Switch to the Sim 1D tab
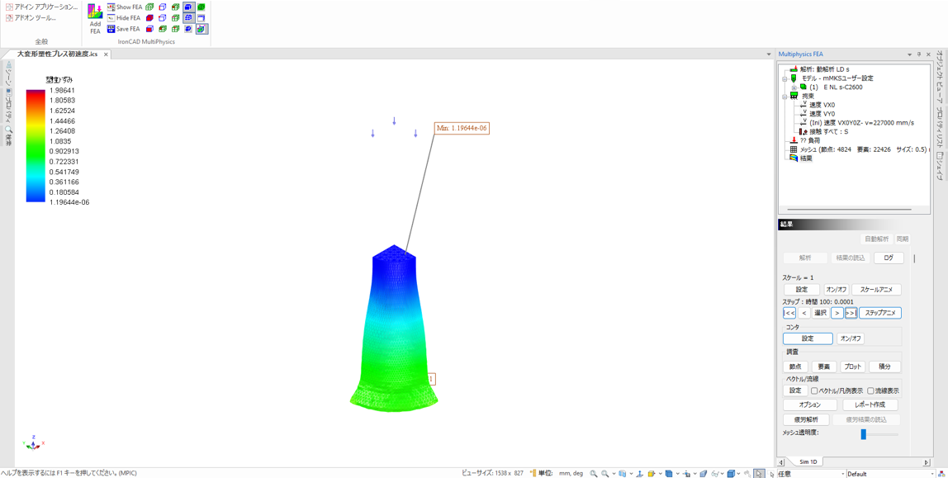 tap(808, 462)
